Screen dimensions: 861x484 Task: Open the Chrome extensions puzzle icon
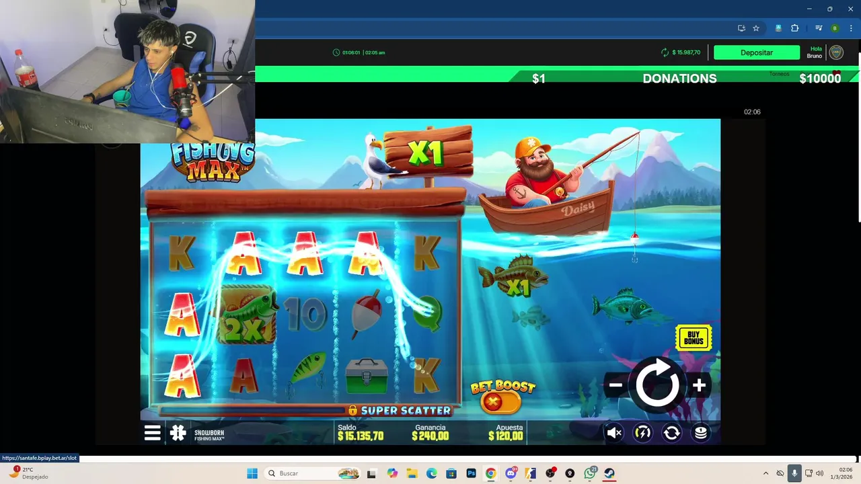point(794,28)
